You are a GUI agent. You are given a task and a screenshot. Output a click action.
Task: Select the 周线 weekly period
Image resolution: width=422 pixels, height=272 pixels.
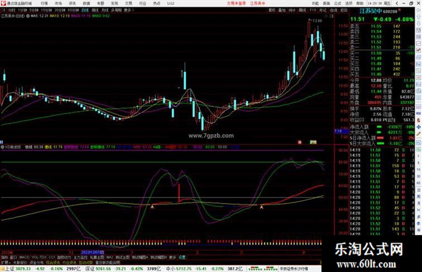[x=95, y=10]
